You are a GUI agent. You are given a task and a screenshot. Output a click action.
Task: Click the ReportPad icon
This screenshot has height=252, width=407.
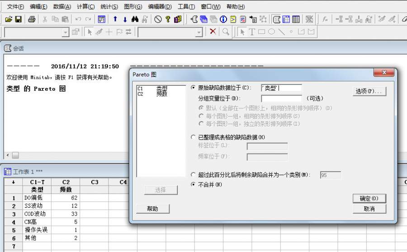[x=243, y=19]
